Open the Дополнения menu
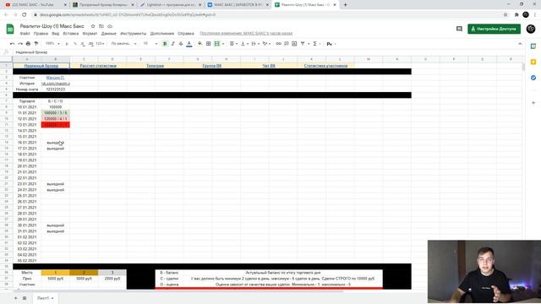 point(162,34)
